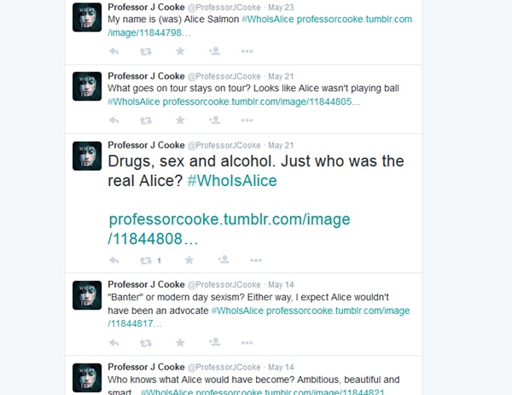
Task: Open #WhoIsAlice hashtag in large May 21 tweet
Action: click(232, 181)
